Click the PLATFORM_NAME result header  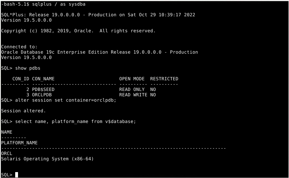tap(19, 143)
